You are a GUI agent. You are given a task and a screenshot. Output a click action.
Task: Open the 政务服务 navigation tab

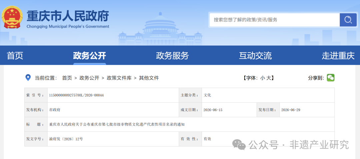coord(172,56)
